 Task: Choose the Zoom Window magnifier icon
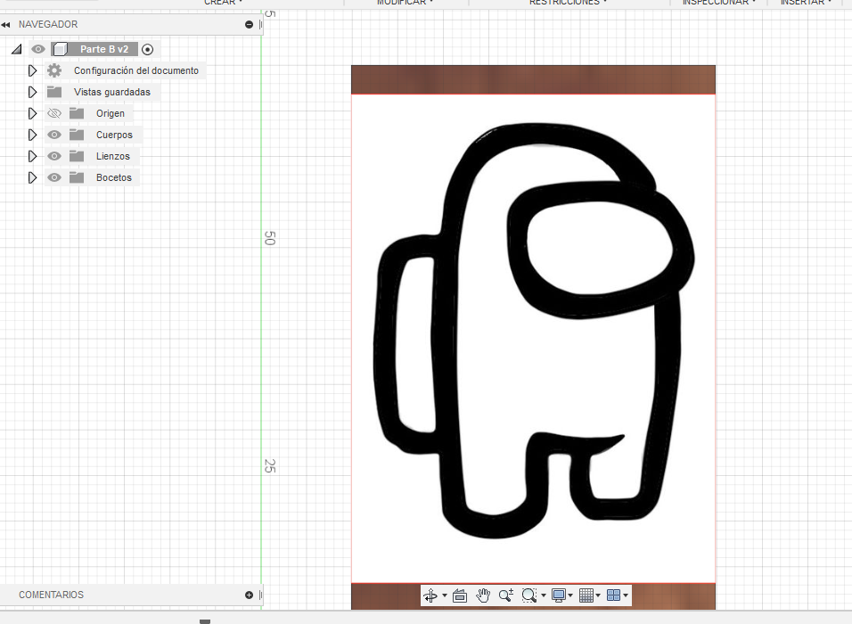click(528, 595)
